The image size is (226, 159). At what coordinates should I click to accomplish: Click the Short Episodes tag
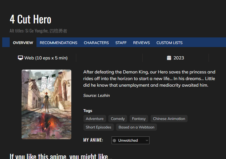point(98,127)
